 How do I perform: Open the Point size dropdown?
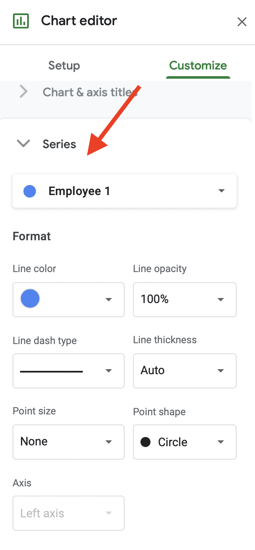69,442
